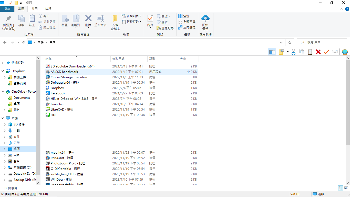Refresh the current folder view
This screenshot has width=350, height=197.
click(x=290, y=42)
